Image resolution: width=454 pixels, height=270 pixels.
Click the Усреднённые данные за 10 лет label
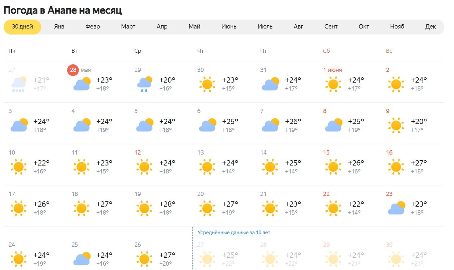click(234, 233)
